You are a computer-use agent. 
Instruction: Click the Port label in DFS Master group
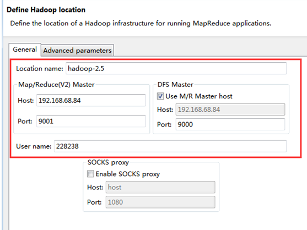click(x=164, y=124)
